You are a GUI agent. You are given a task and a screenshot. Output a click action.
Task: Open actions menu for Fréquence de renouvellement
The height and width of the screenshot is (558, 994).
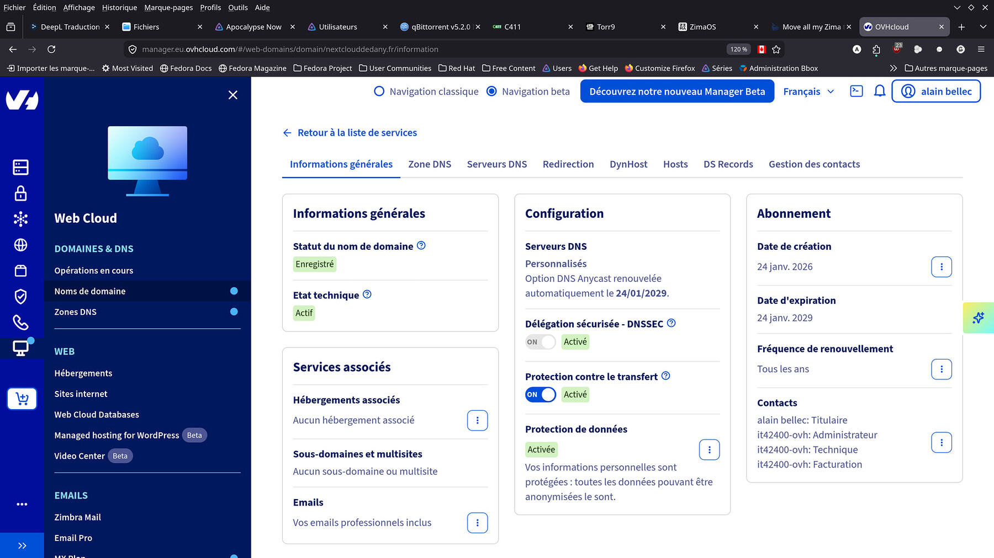coord(942,369)
